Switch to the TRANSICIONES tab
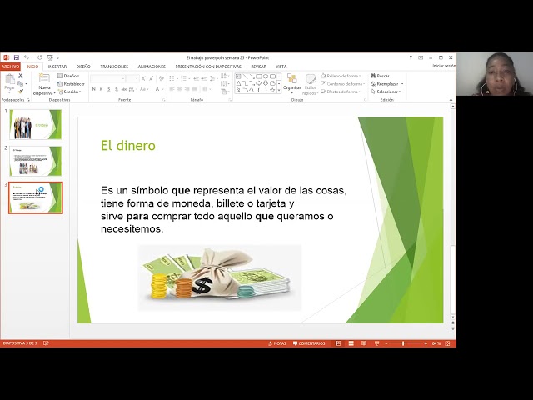533x400 pixels. tap(114, 67)
